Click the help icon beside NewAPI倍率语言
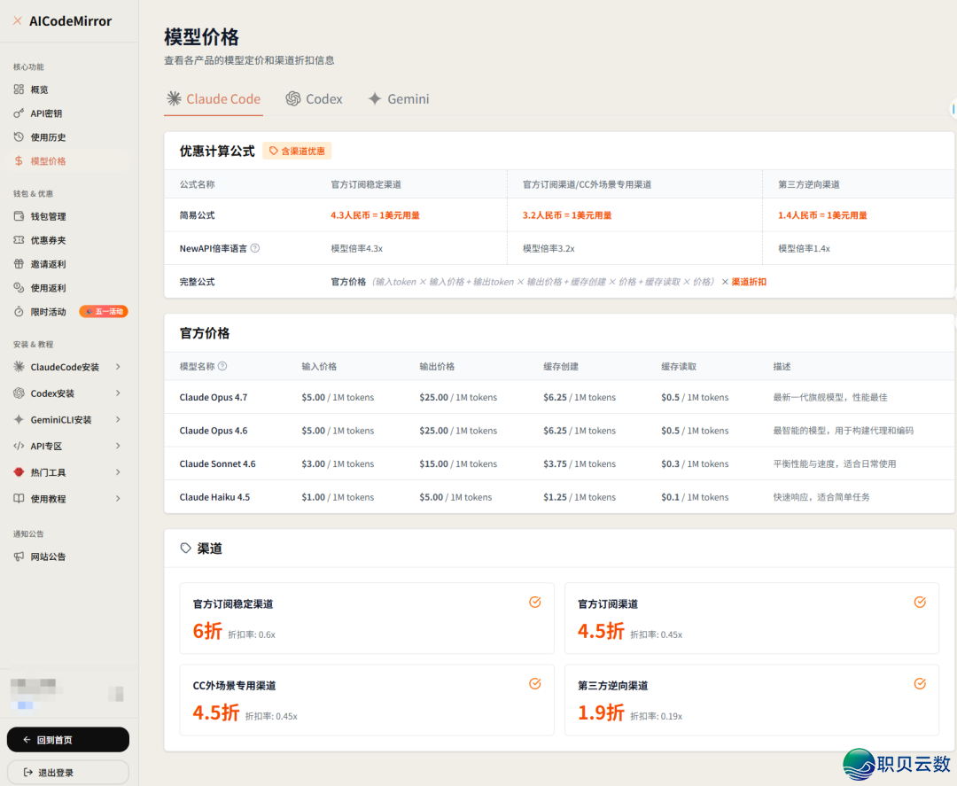The height and width of the screenshot is (786, 957). 255,248
